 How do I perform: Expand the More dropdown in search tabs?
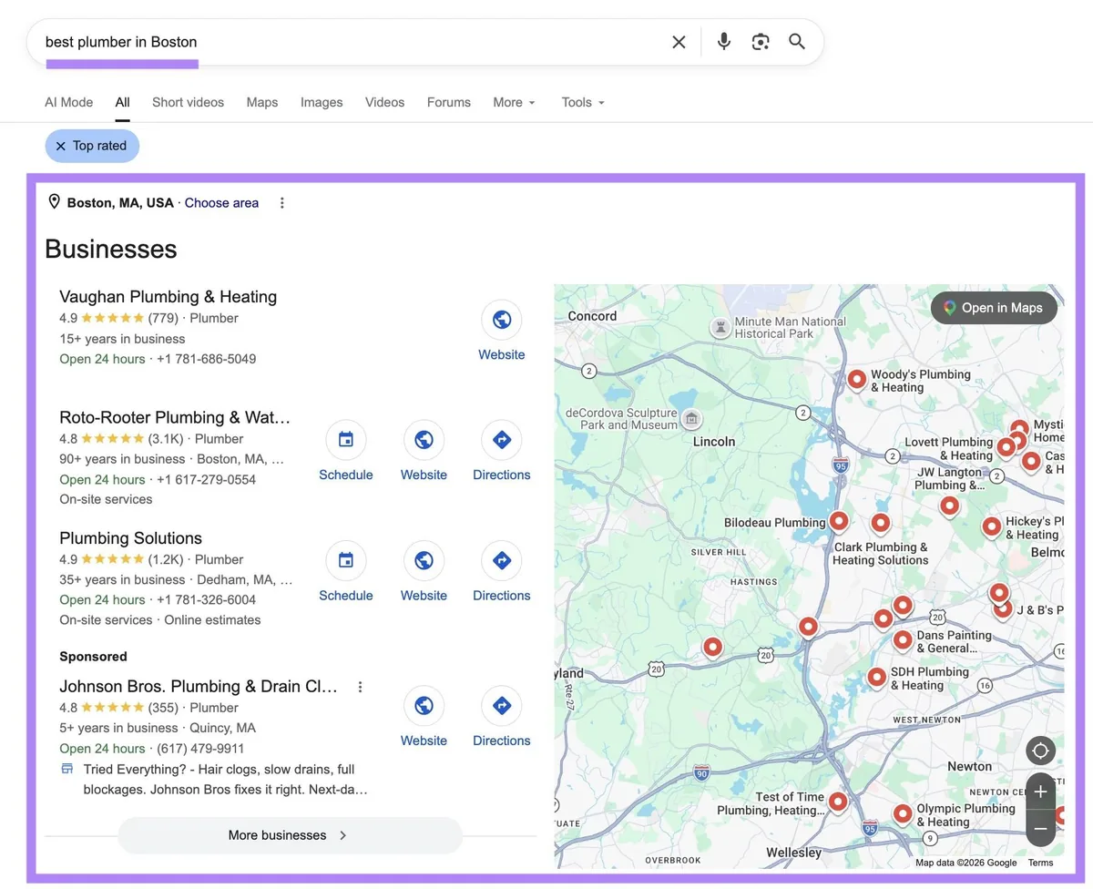[x=515, y=102]
